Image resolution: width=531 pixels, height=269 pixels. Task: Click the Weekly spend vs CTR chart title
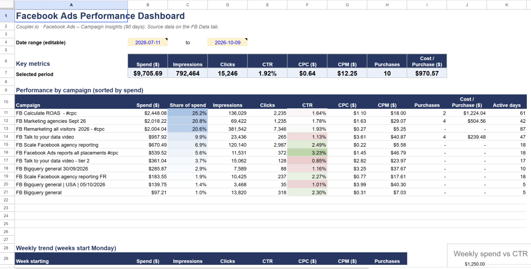coord(491,254)
